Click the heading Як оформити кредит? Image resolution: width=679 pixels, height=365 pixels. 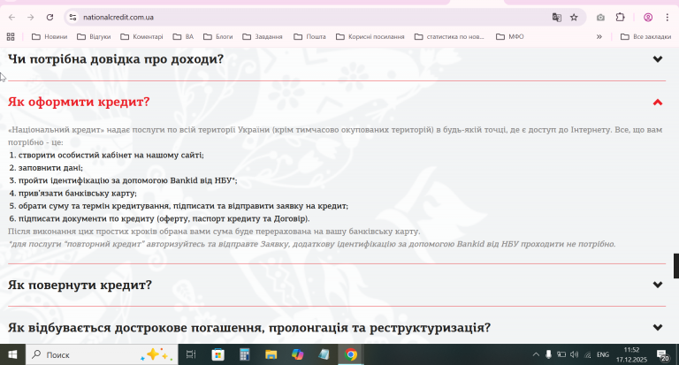pyautogui.click(x=79, y=102)
